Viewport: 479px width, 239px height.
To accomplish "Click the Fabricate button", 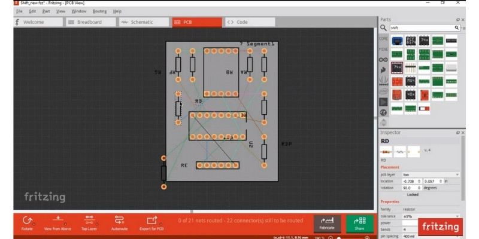I will (x=327, y=223).
